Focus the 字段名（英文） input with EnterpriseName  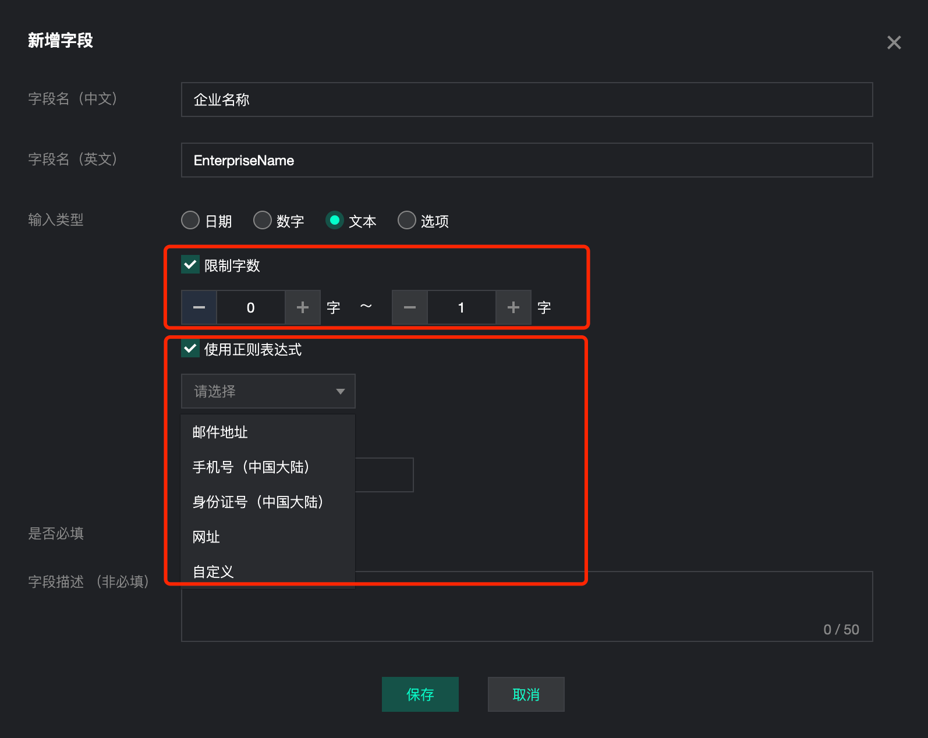click(x=526, y=160)
